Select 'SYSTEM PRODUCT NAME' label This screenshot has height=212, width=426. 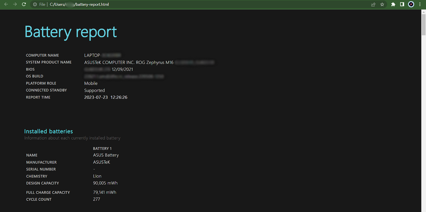tap(49, 62)
